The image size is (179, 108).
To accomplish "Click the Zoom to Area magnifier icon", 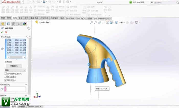I will [x=95, y=22].
